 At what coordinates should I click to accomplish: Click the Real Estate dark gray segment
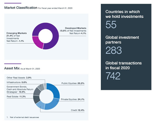point(36,99)
